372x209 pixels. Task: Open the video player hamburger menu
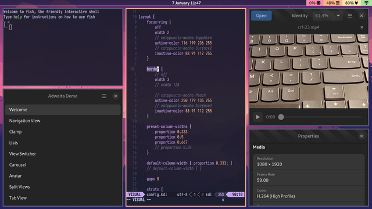coord(350,16)
